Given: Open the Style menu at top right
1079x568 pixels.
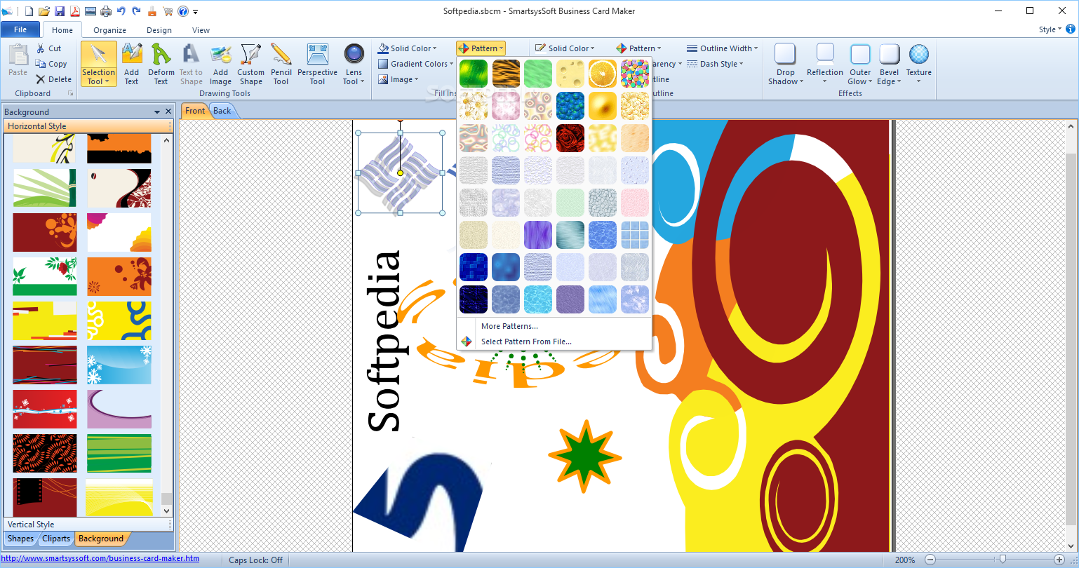Looking at the screenshot, I should [x=1049, y=29].
